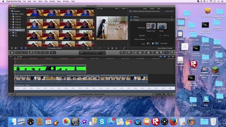Image resolution: width=226 pixels, height=127 pixels.
Task: Select the green screen Montage Parody clip
Action: (x=50, y=69)
